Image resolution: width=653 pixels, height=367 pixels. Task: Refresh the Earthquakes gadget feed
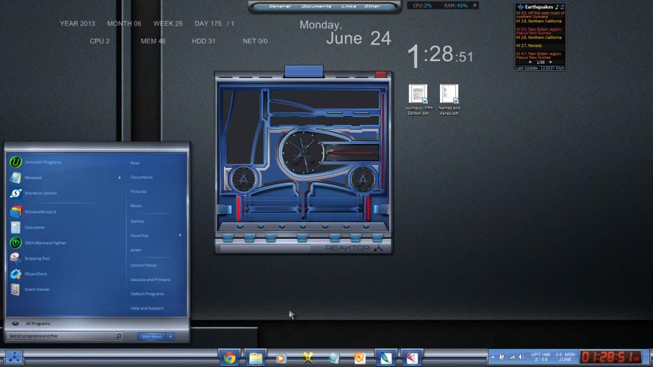coord(562,7)
